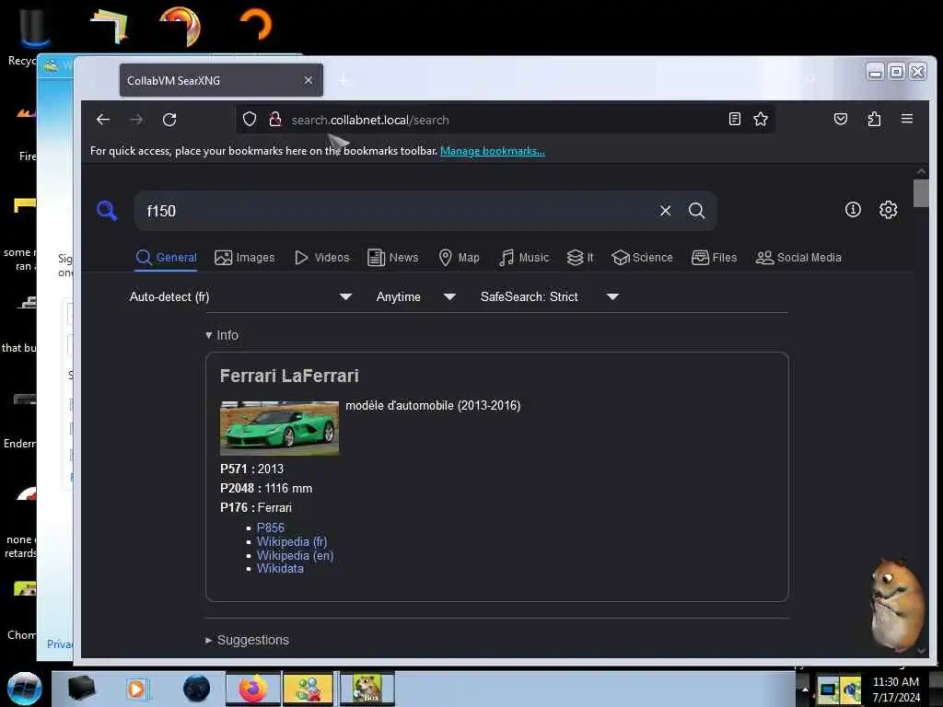Open the Pocket save icon
This screenshot has width=943, height=707.
pos(841,119)
